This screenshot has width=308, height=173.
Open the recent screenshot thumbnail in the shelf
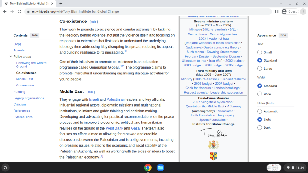[x=274, y=167]
